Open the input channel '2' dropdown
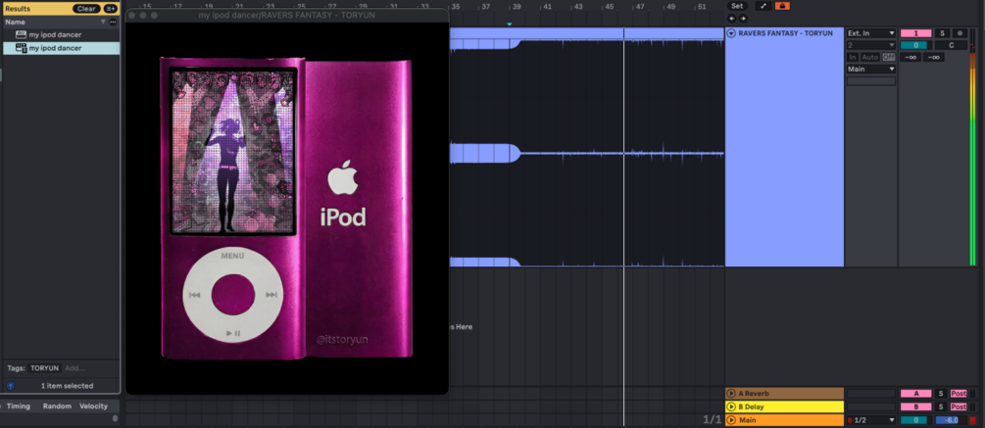Viewport: 985px width, 428px height. [870, 45]
